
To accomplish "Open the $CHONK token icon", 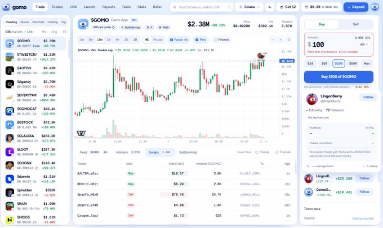I will (x=10, y=166).
